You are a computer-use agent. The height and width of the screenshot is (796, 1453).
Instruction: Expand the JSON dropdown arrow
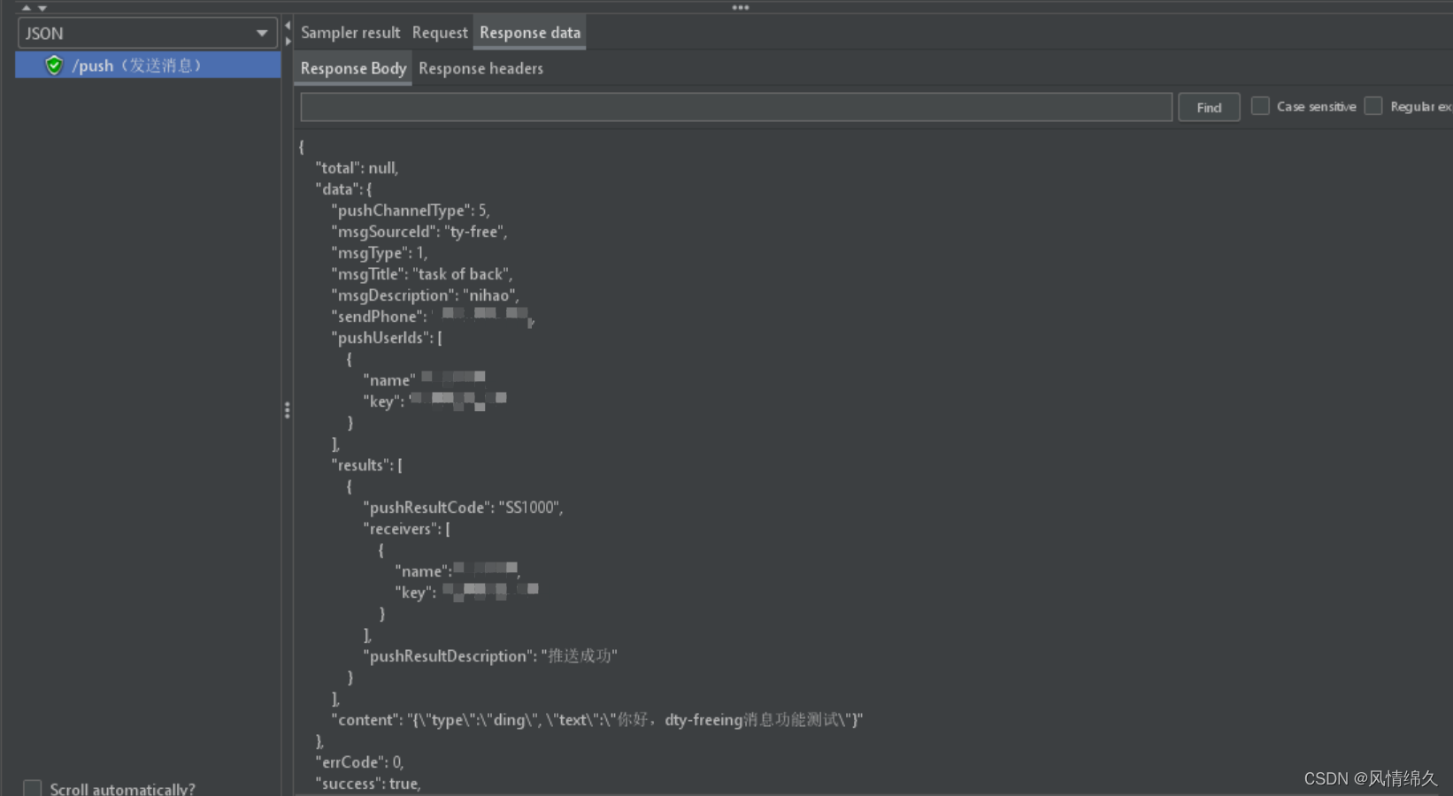point(263,33)
